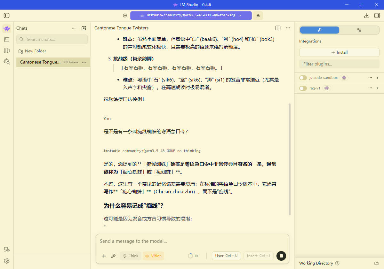The image size is (384, 269).
Task: Open the Developer terminal view in sidebar
Action: click(x=6, y=39)
